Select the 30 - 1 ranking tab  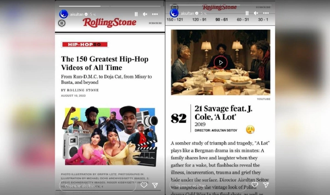(x=263, y=20)
